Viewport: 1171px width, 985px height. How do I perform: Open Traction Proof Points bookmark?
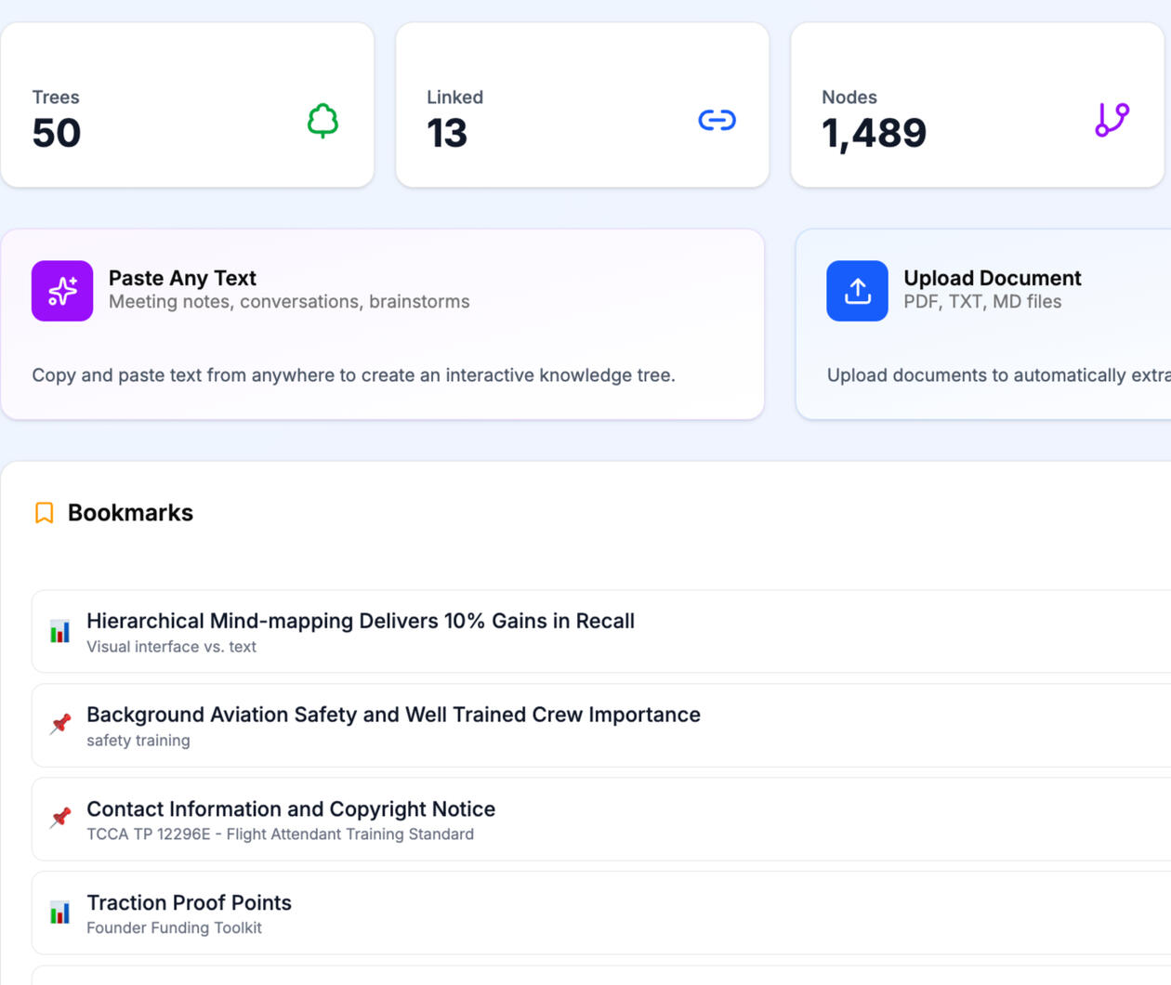pos(601,913)
